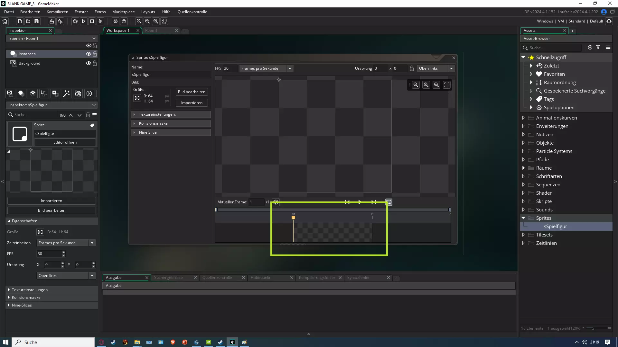Image resolution: width=618 pixels, height=347 pixels.
Task: Add new tile layer icon
Action: 33,93
